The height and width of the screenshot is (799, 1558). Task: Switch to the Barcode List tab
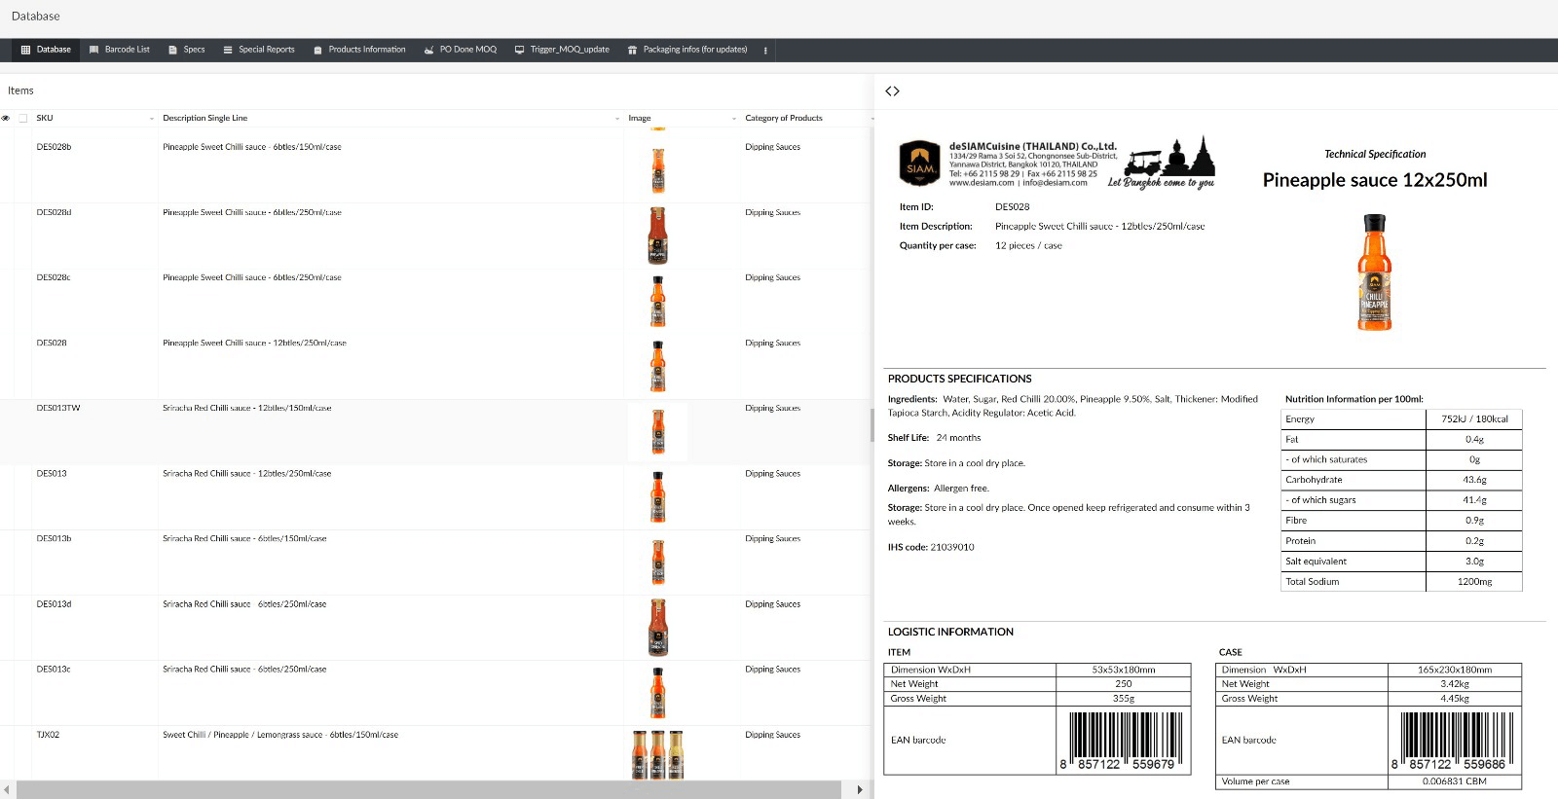120,50
